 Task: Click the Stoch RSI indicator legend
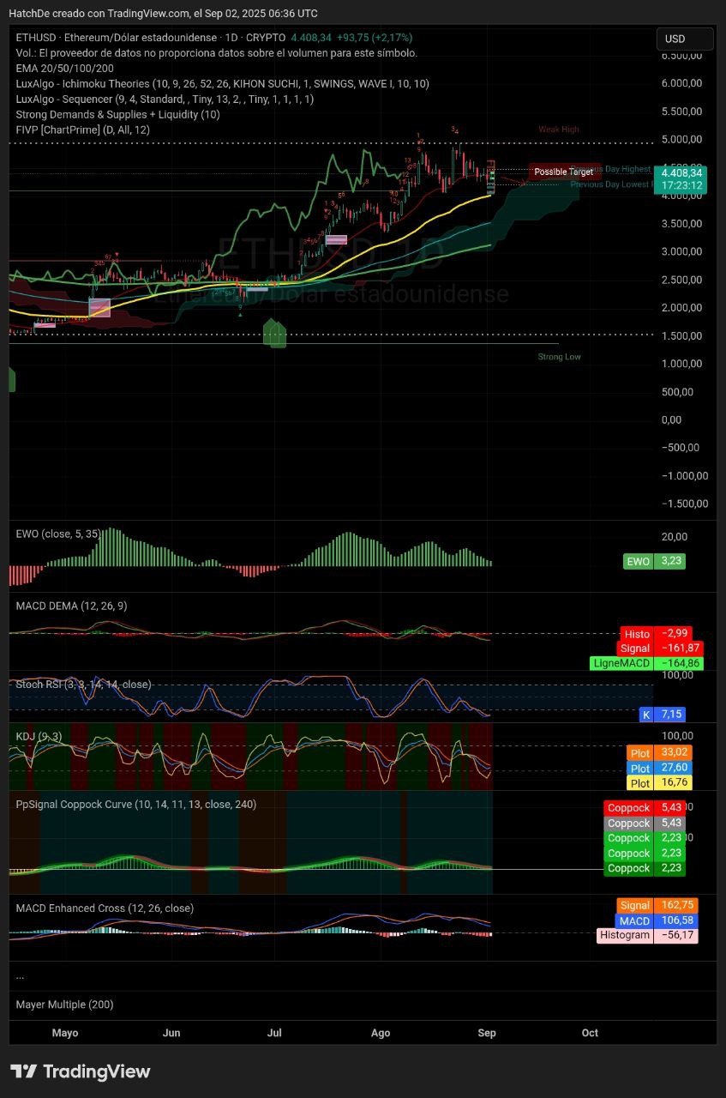(83, 685)
